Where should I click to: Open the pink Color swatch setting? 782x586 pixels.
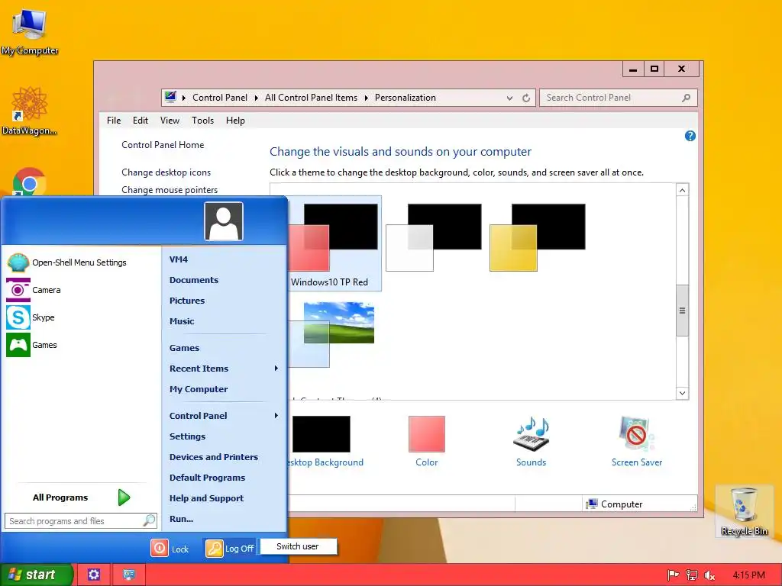click(426, 434)
